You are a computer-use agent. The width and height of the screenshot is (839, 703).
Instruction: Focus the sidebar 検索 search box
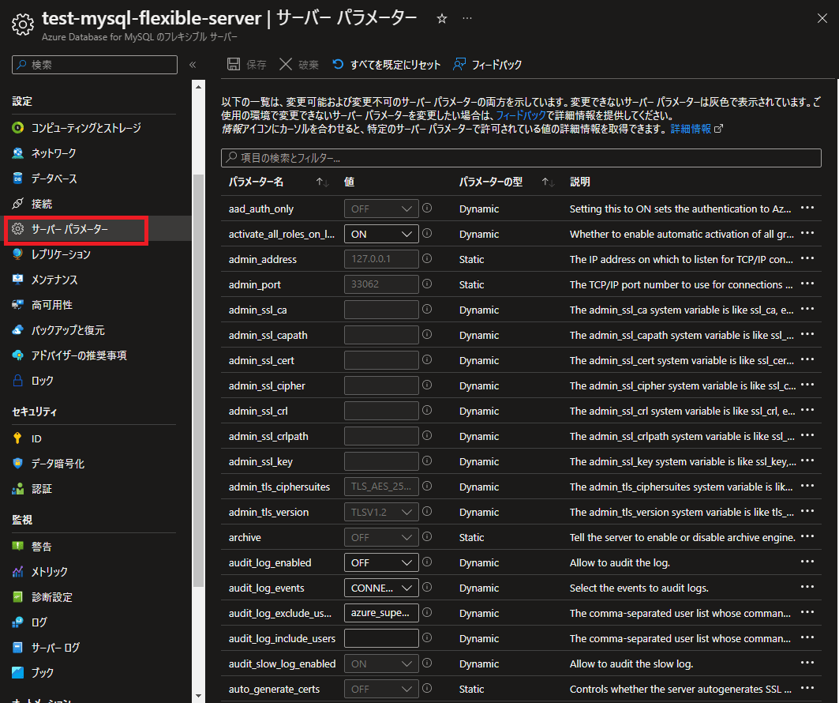[95, 65]
